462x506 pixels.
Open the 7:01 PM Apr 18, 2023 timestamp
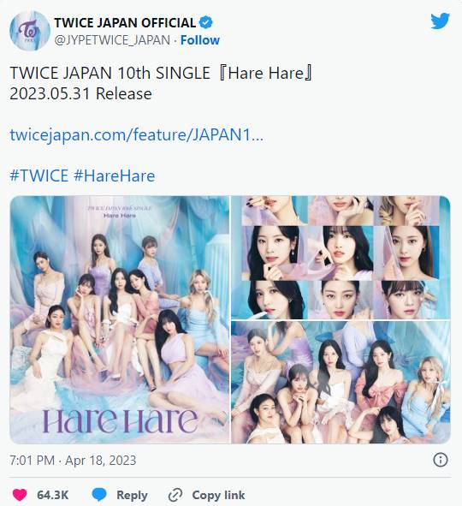[73, 460]
